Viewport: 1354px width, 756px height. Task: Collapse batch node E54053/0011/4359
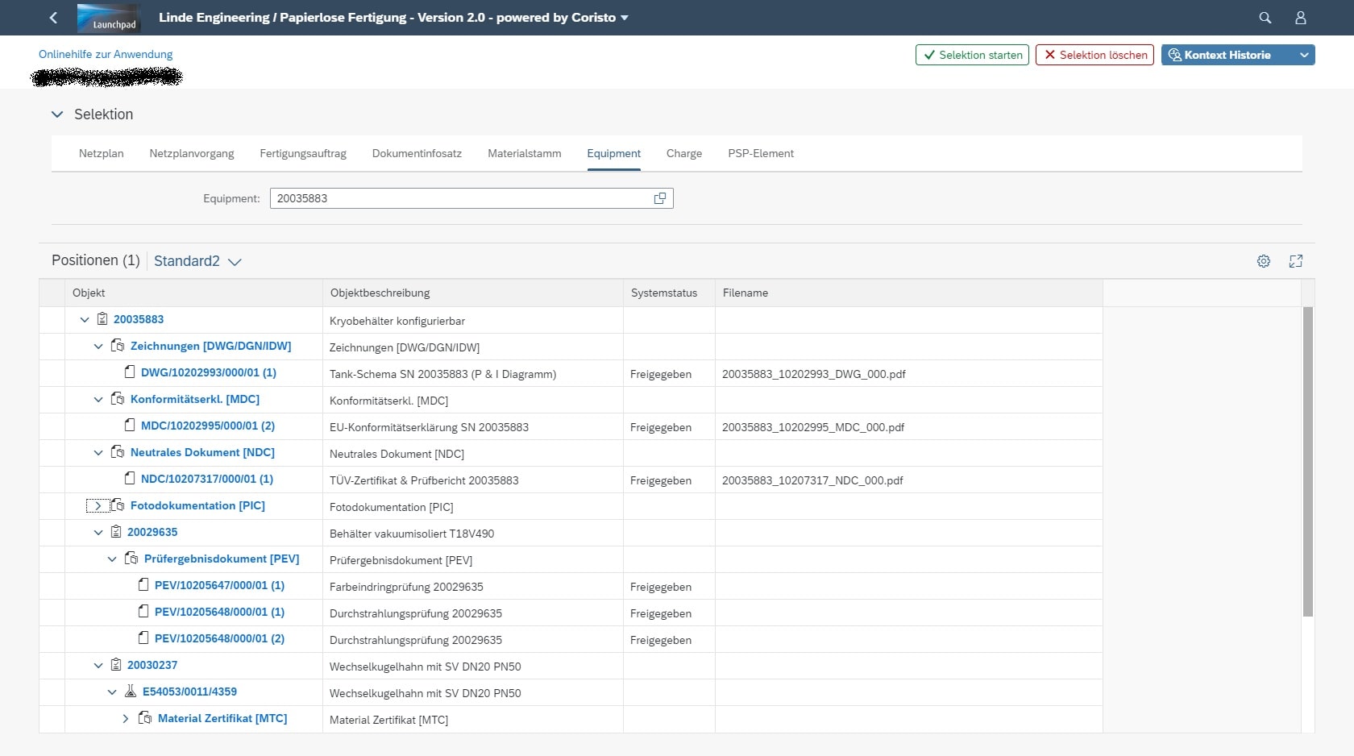coord(112,692)
